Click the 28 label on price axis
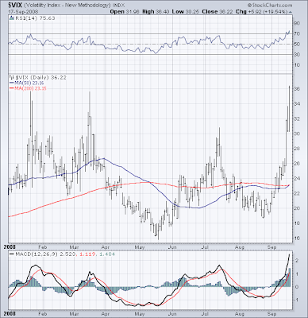Screen dimensions: 308x318 pos(297,149)
